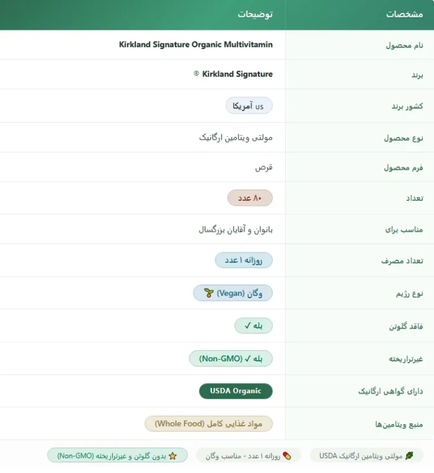Image resolution: width=434 pixels, height=473 pixels.
Task: Click the Kirkland Signature brand value
Action: pyautogui.click(x=237, y=74)
